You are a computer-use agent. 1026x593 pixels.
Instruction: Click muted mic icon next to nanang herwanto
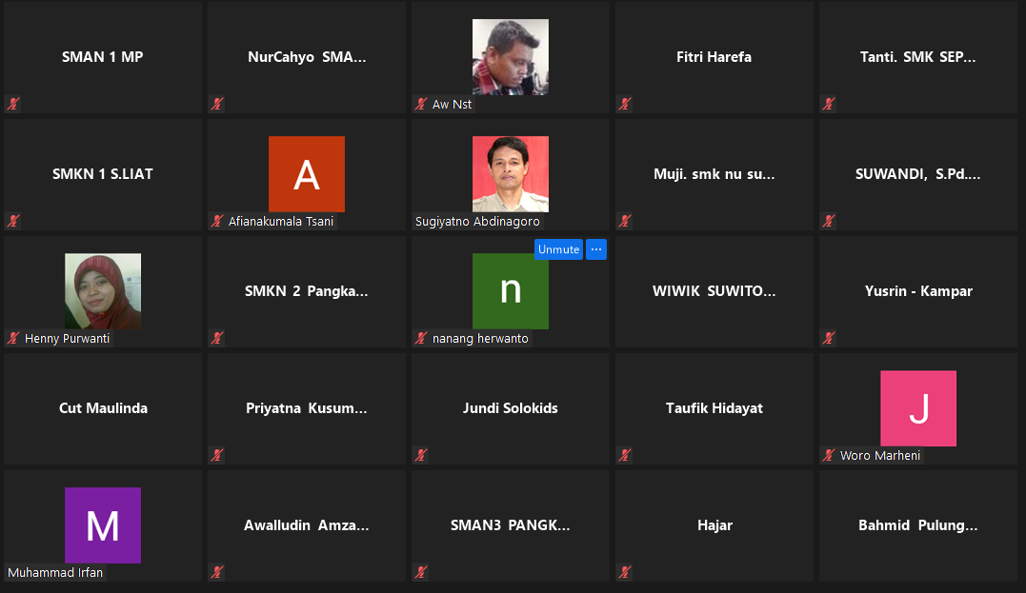pyautogui.click(x=421, y=338)
